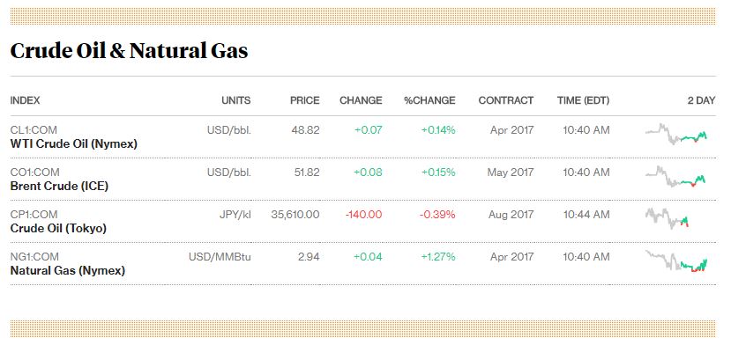Open the Natural Gas (Nymex) link
Image resolution: width=746 pixels, height=345 pixels.
68,270
